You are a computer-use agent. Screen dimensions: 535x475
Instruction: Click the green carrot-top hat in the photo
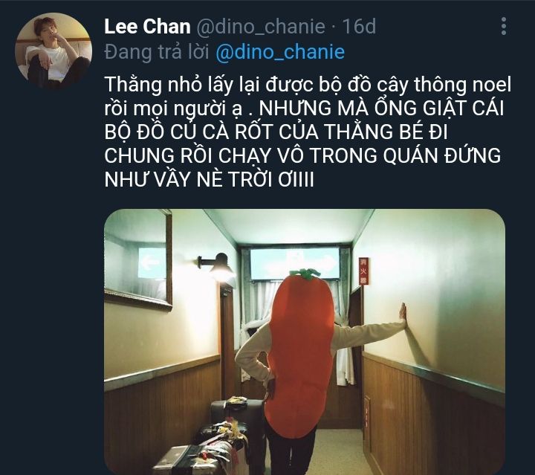(x=305, y=274)
